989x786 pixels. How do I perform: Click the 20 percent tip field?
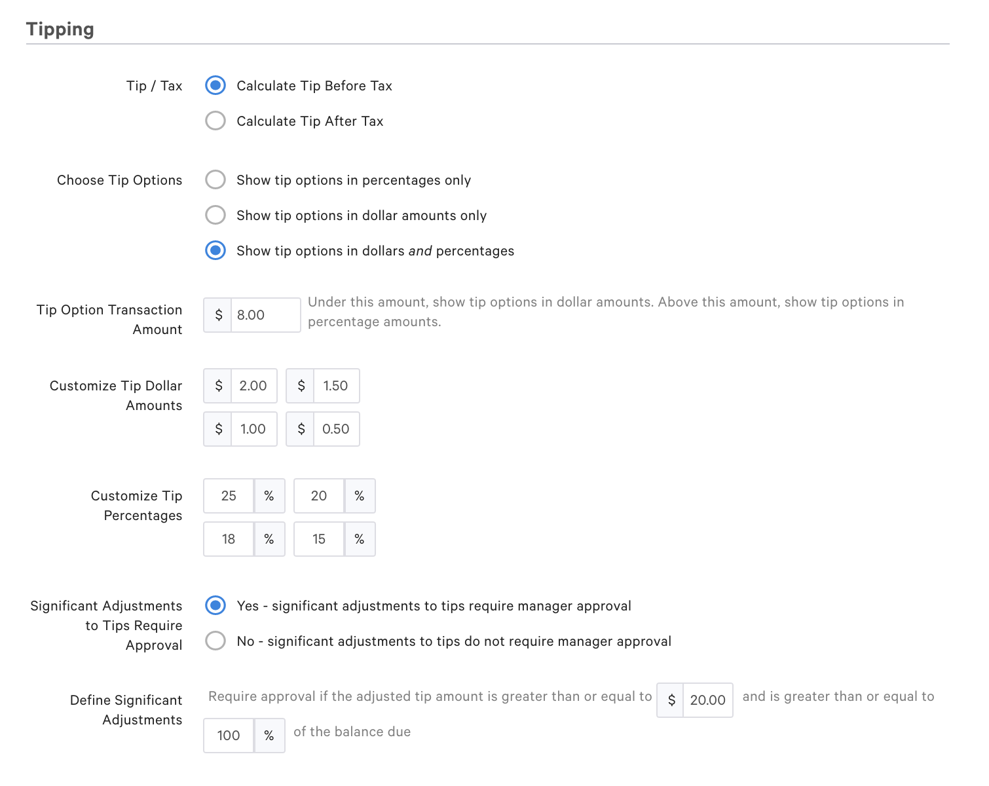pyautogui.click(x=318, y=496)
